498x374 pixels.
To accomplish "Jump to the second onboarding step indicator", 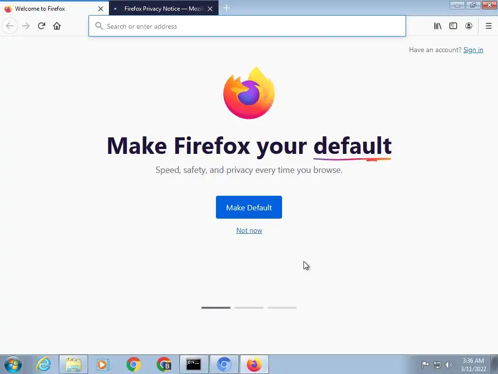I will click(249, 308).
